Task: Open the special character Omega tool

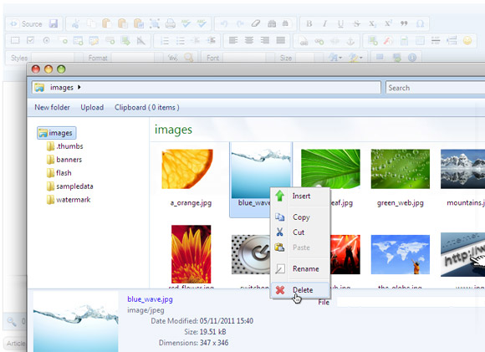Action: coord(420,23)
